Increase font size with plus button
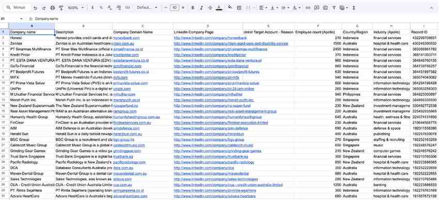439x200 pixels. coord(183,8)
